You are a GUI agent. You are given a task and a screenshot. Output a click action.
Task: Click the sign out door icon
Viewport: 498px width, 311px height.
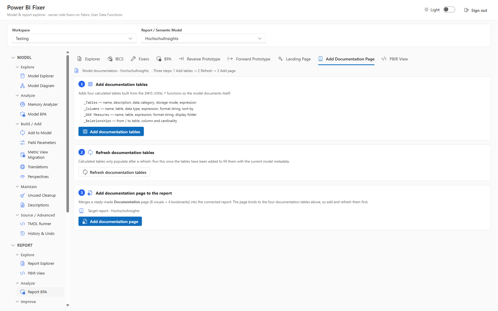coord(467,10)
